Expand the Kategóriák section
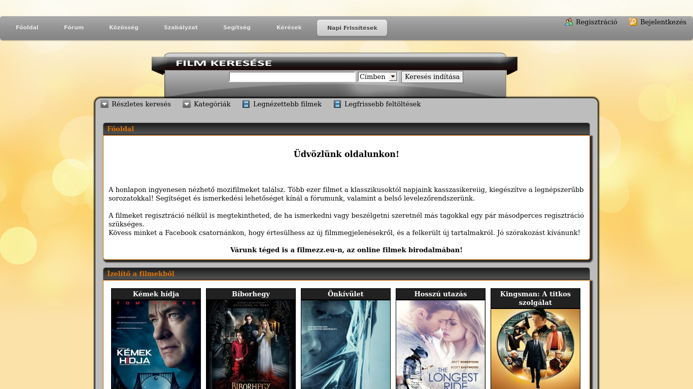693x389 pixels. [187, 104]
